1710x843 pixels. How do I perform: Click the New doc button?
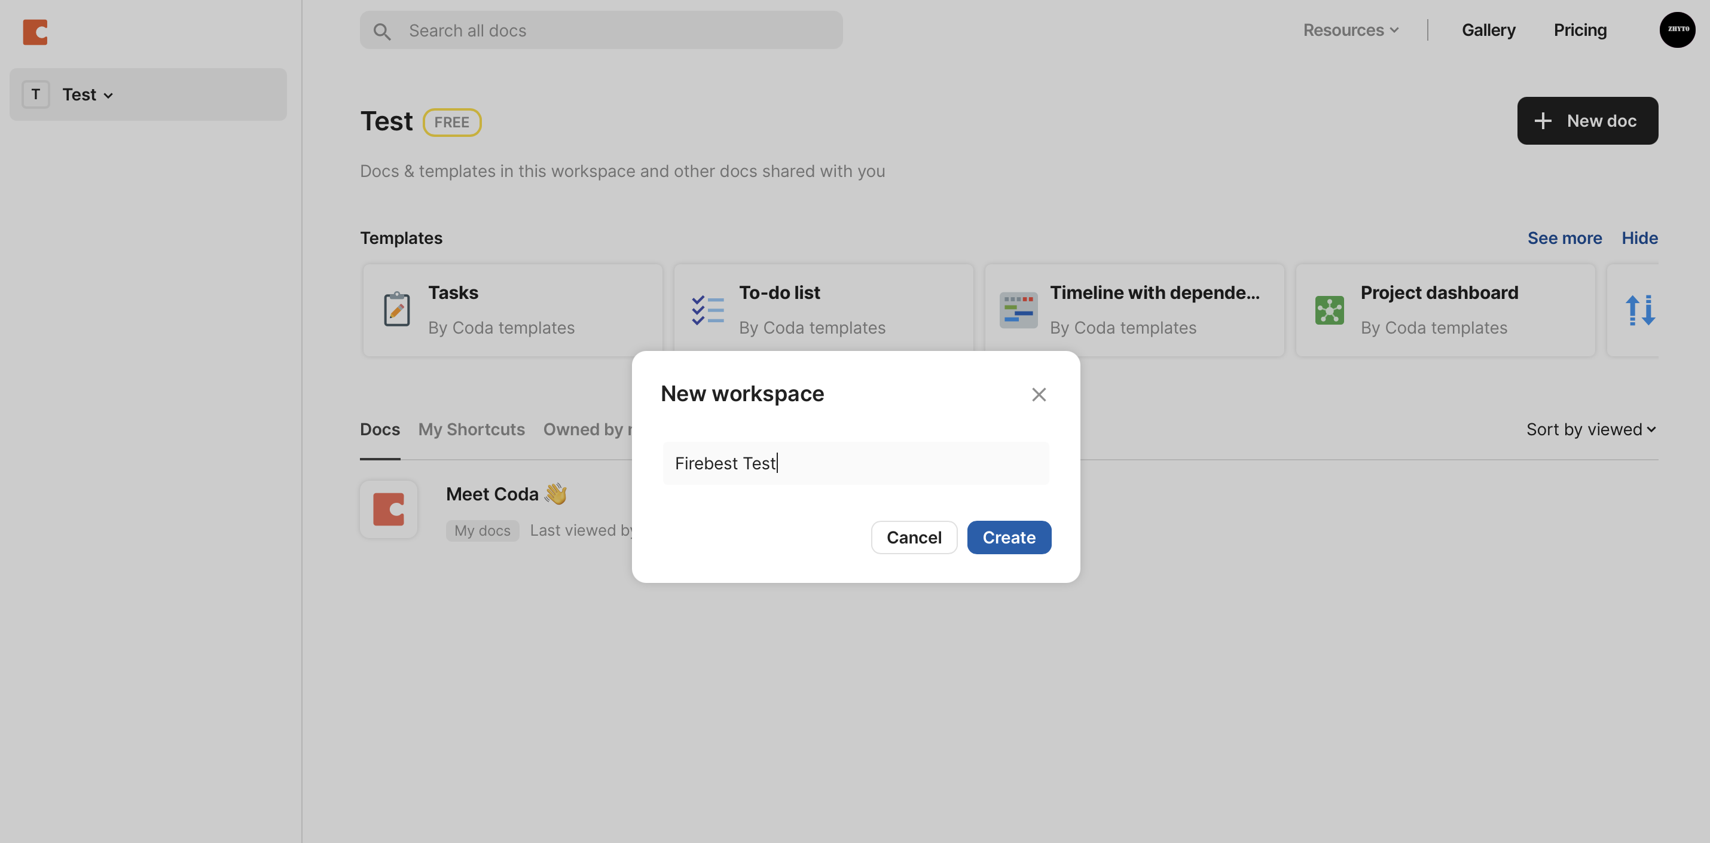click(x=1587, y=121)
